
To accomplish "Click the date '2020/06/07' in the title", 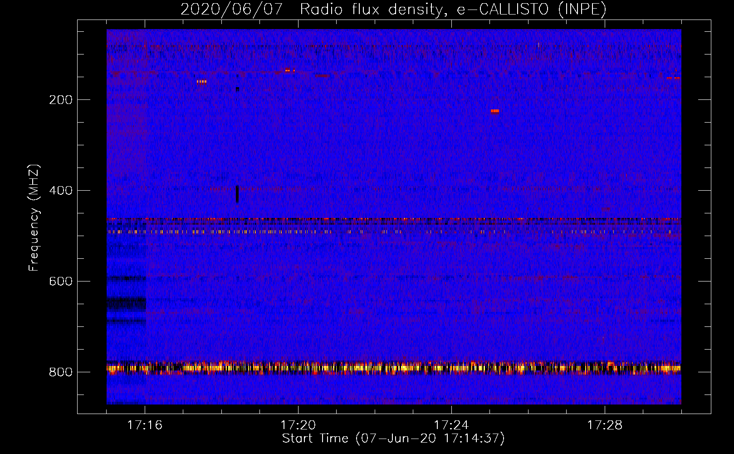I will (x=232, y=9).
